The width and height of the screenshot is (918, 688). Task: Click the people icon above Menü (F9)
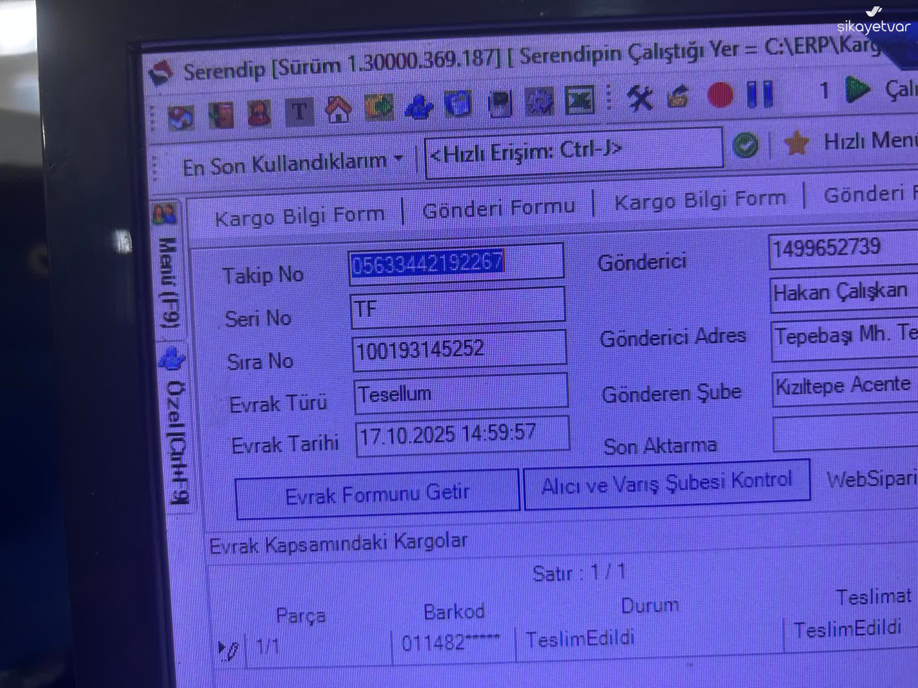click(x=164, y=214)
